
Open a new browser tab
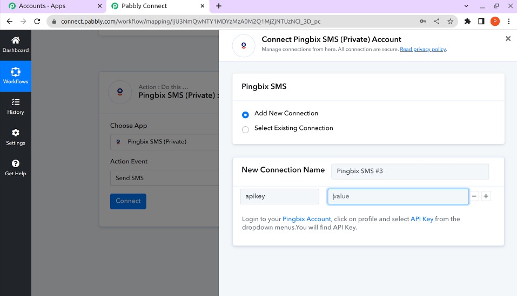pos(219,6)
